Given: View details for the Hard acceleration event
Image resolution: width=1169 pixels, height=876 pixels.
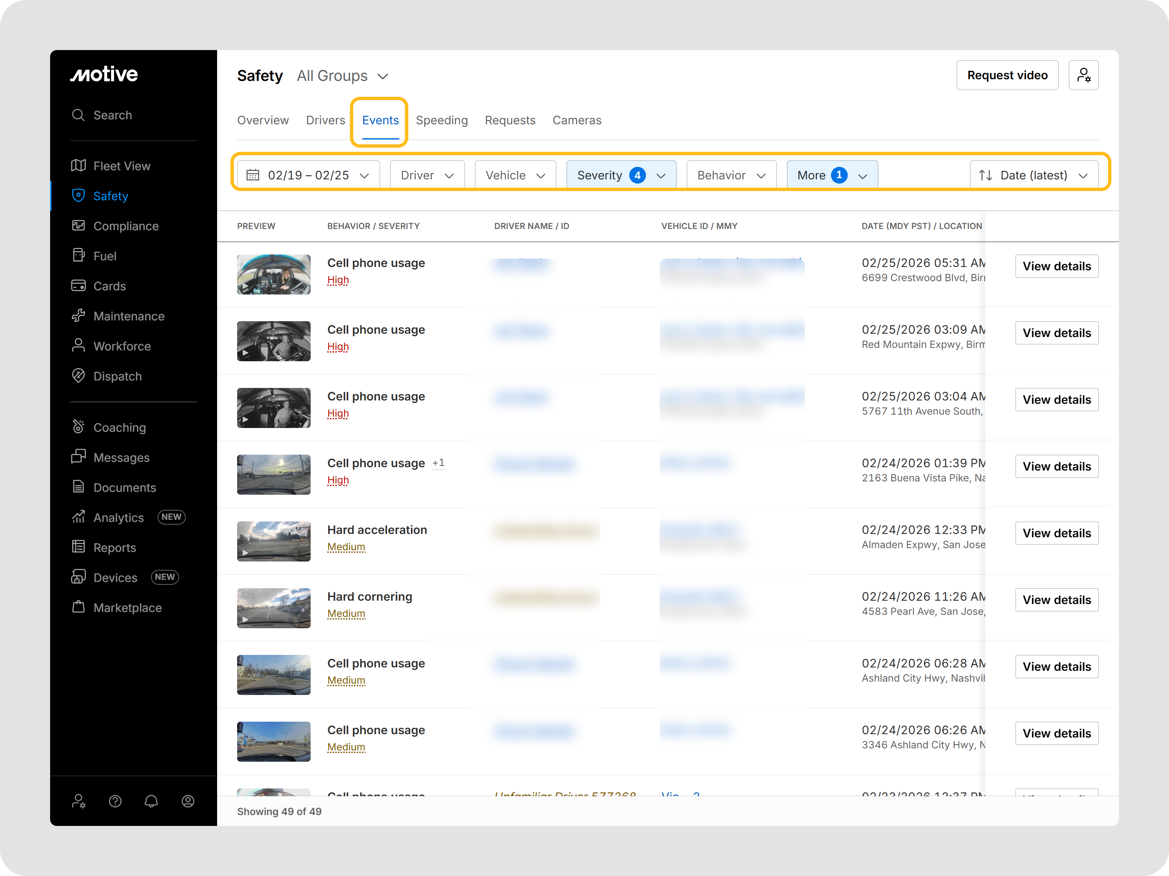Looking at the screenshot, I should [x=1056, y=533].
